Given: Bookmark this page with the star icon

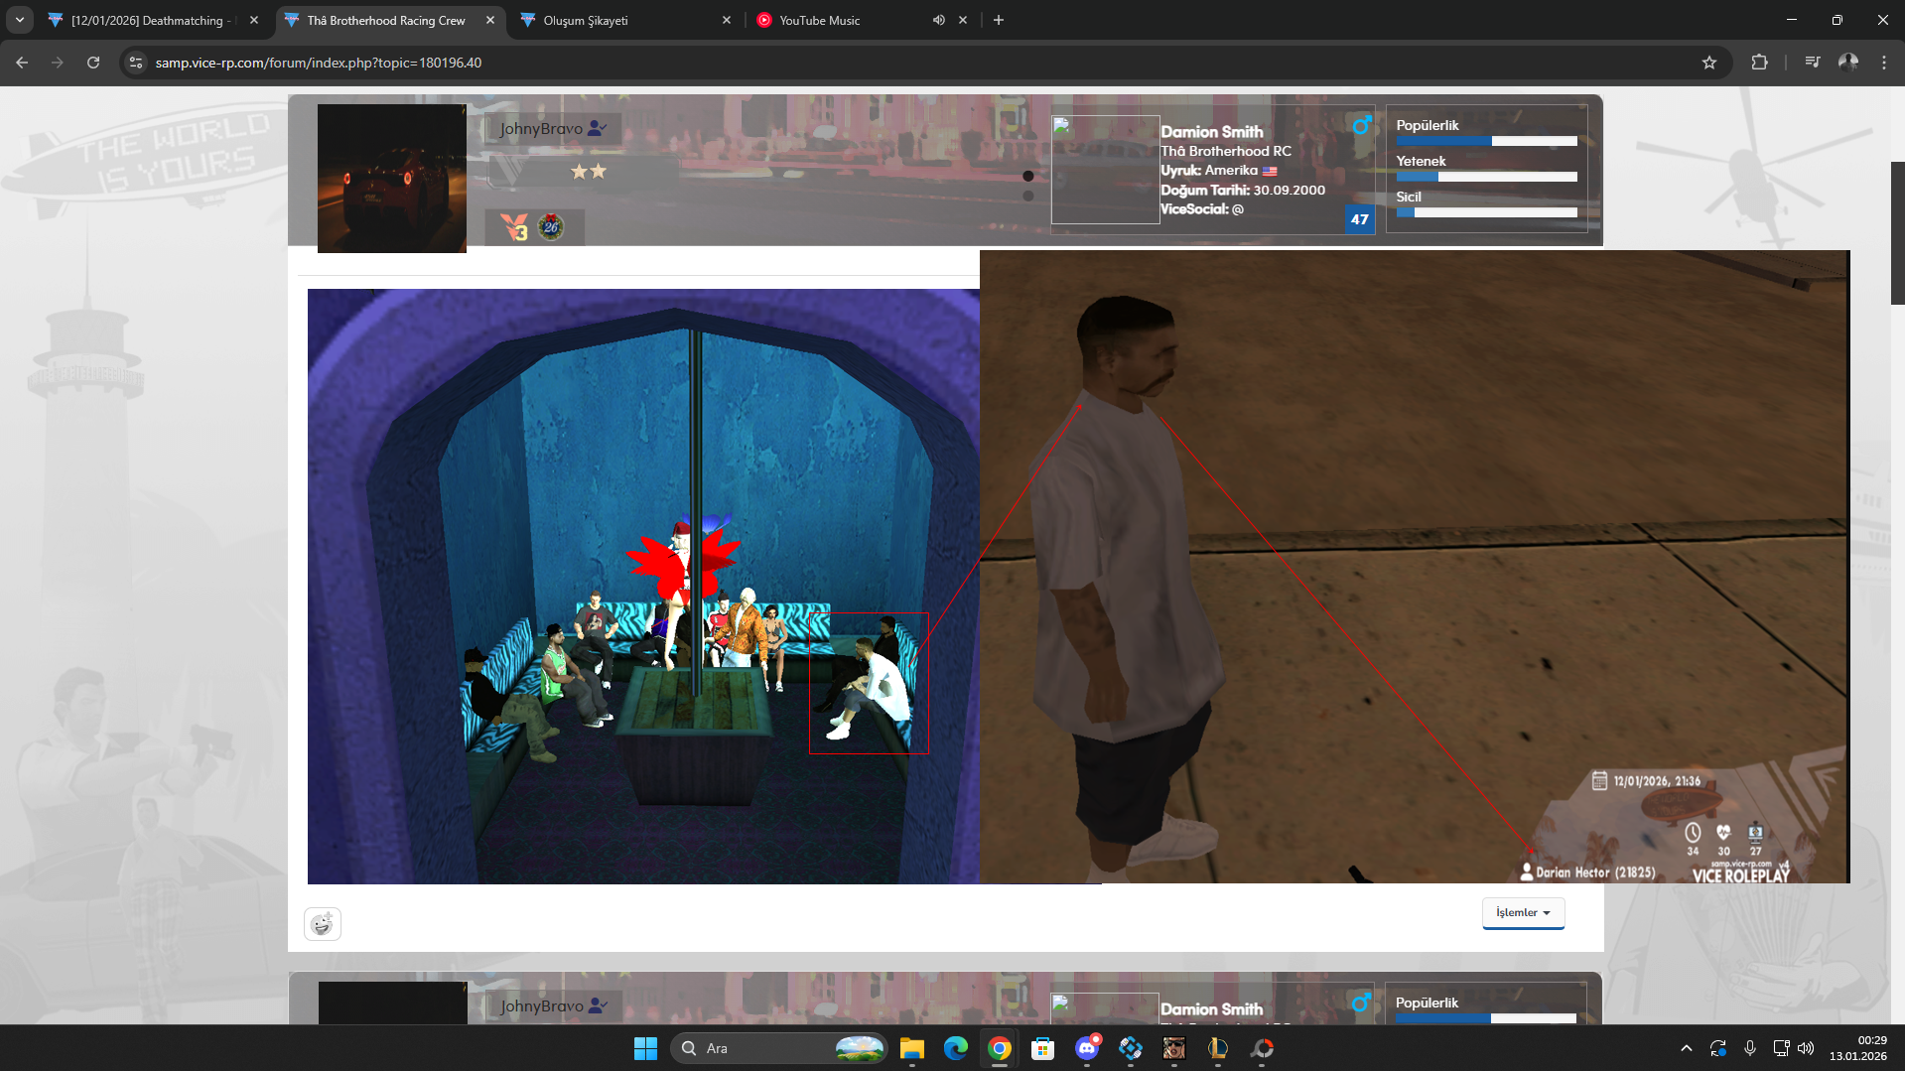Looking at the screenshot, I should pos(1709,63).
